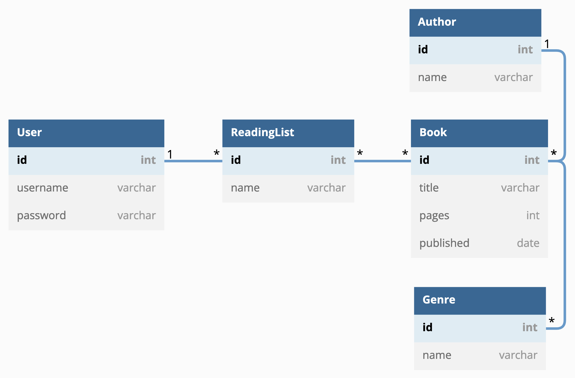575x378 pixels.
Task: Click the Book table header
Action: pos(479,133)
